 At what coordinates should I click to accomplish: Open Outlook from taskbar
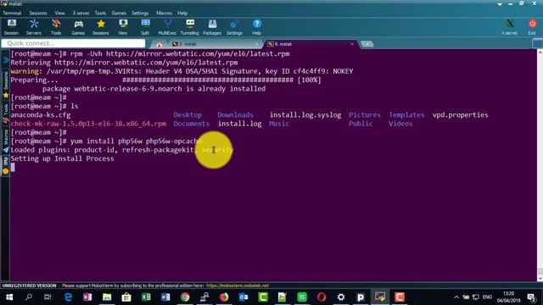(x=244, y=297)
